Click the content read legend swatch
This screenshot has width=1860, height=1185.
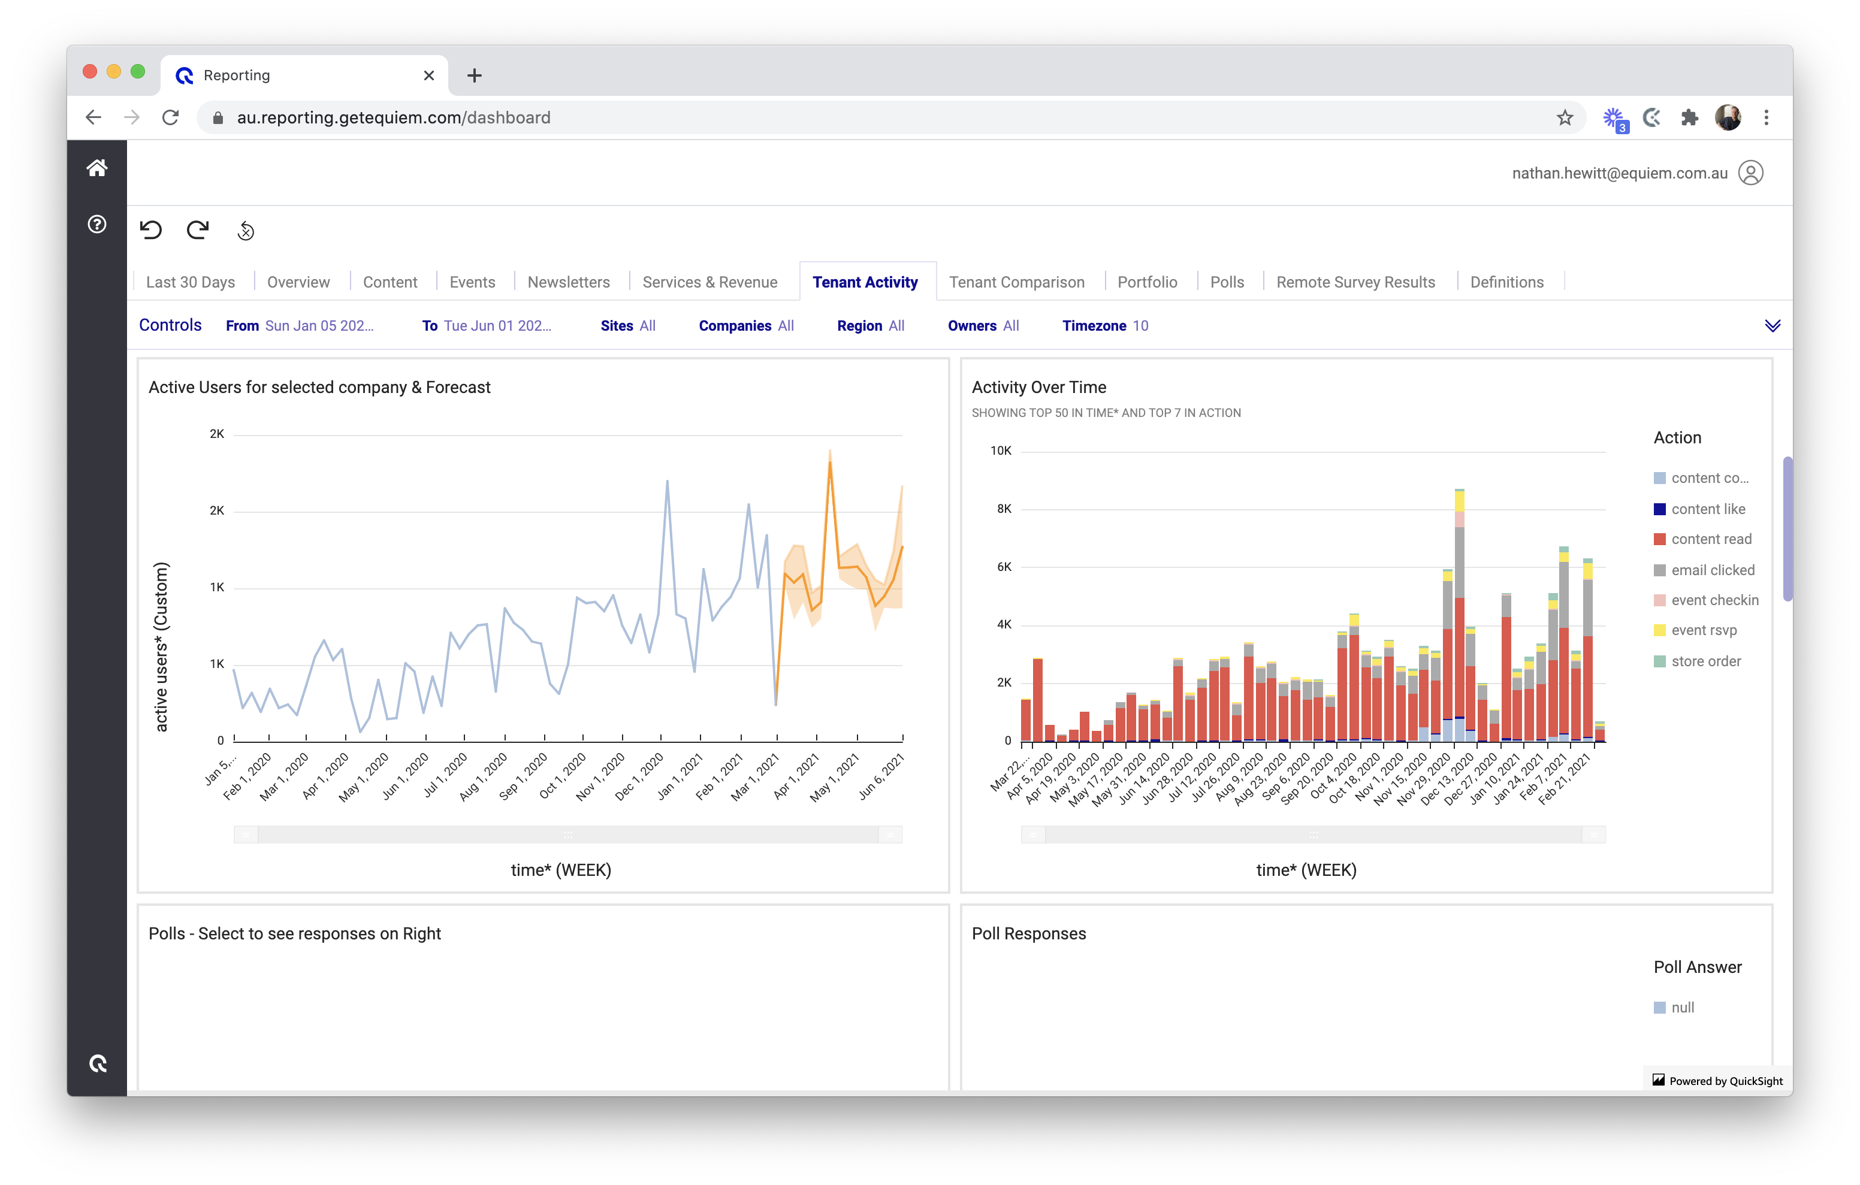pos(1659,539)
